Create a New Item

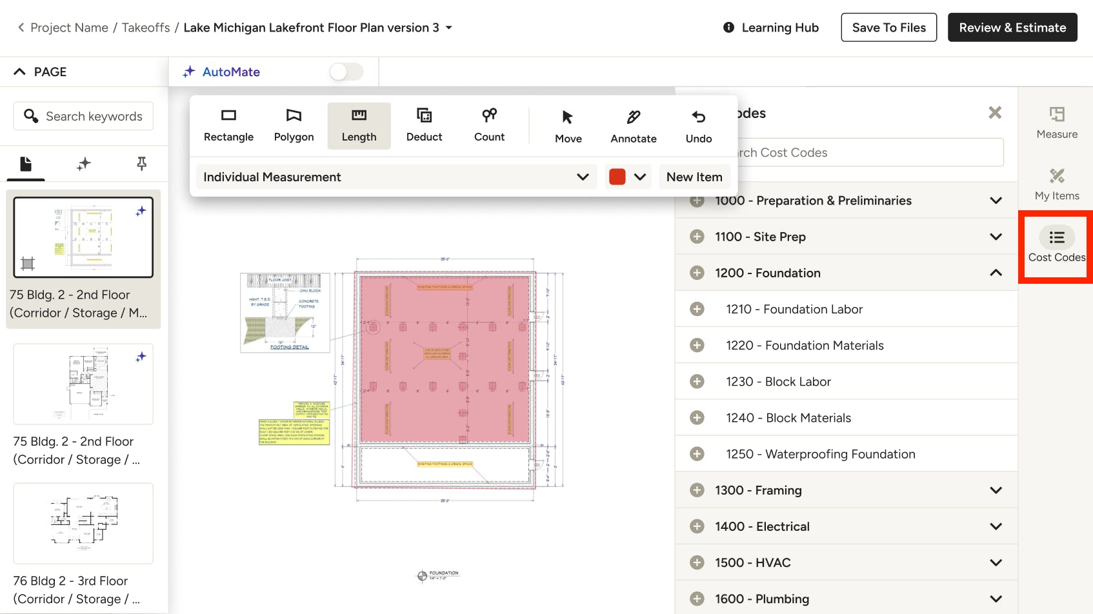click(x=694, y=177)
